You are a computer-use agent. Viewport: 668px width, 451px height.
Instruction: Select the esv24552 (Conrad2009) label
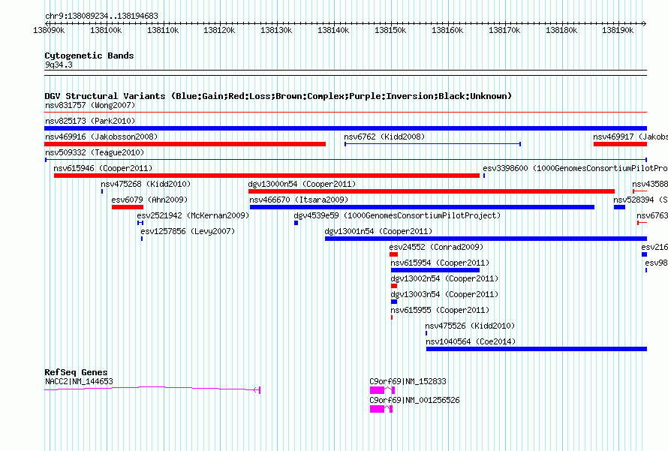(x=436, y=247)
